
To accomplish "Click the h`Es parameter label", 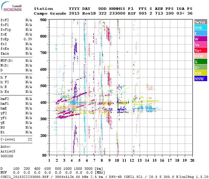I will click(x=5, y=92).
